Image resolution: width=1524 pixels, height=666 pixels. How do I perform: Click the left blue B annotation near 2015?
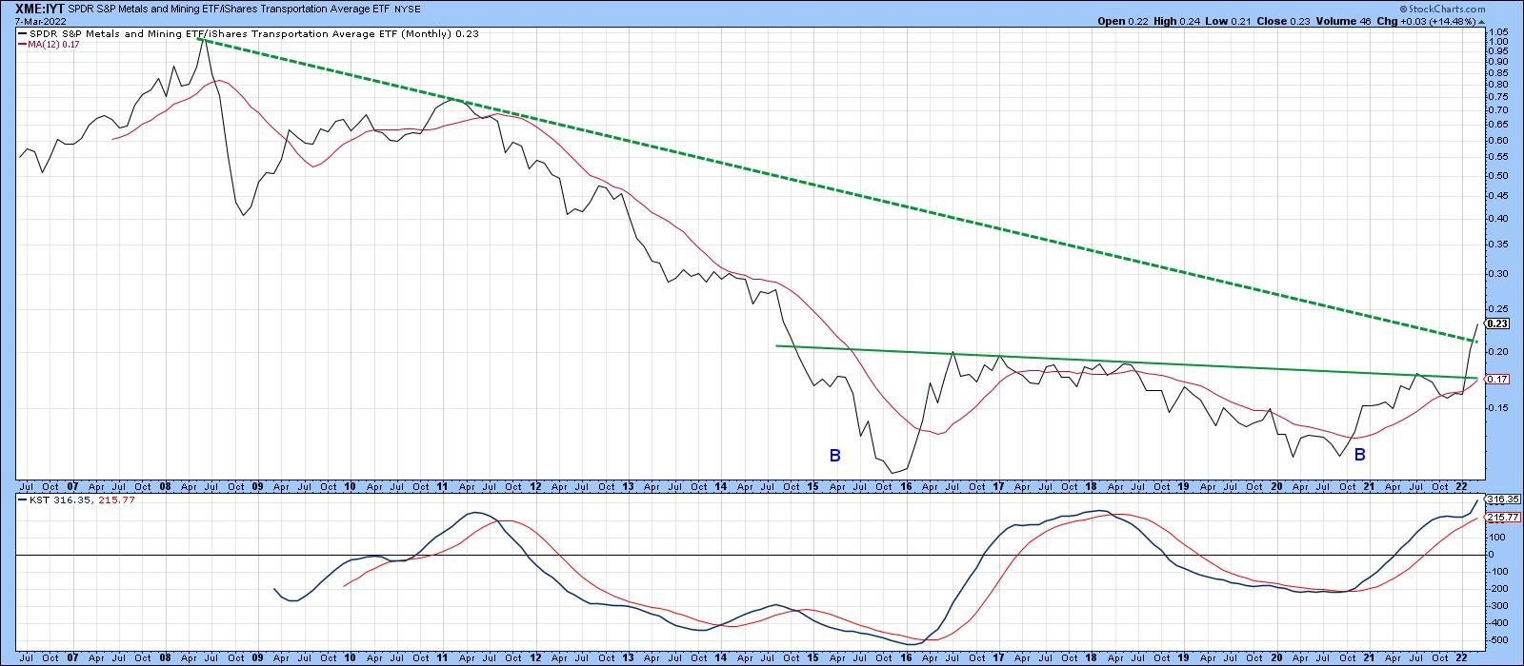pos(834,456)
